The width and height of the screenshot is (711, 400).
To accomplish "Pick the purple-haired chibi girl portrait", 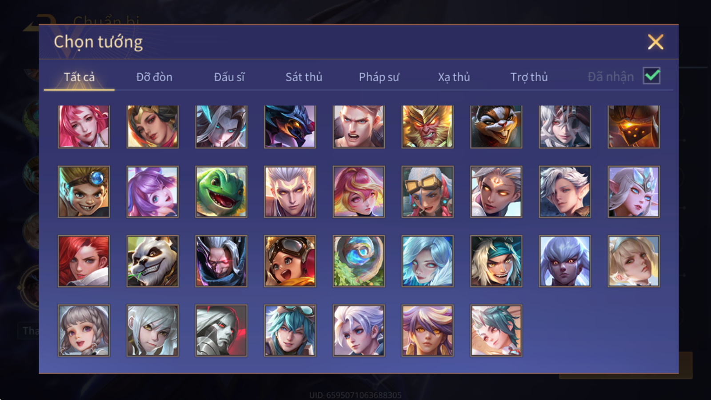I will 152,192.
